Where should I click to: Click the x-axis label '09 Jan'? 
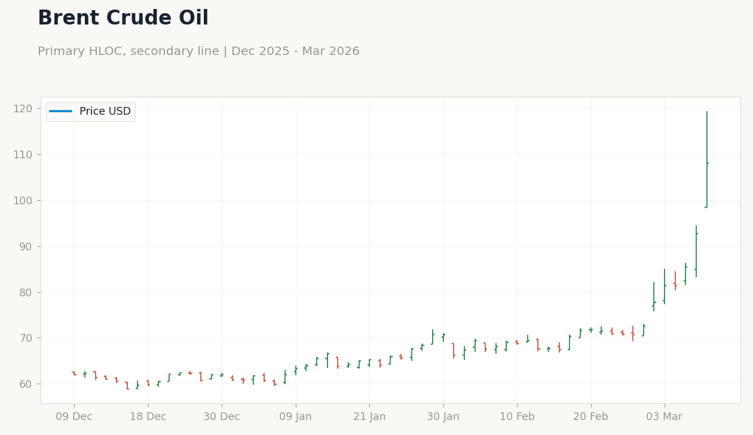coord(296,417)
